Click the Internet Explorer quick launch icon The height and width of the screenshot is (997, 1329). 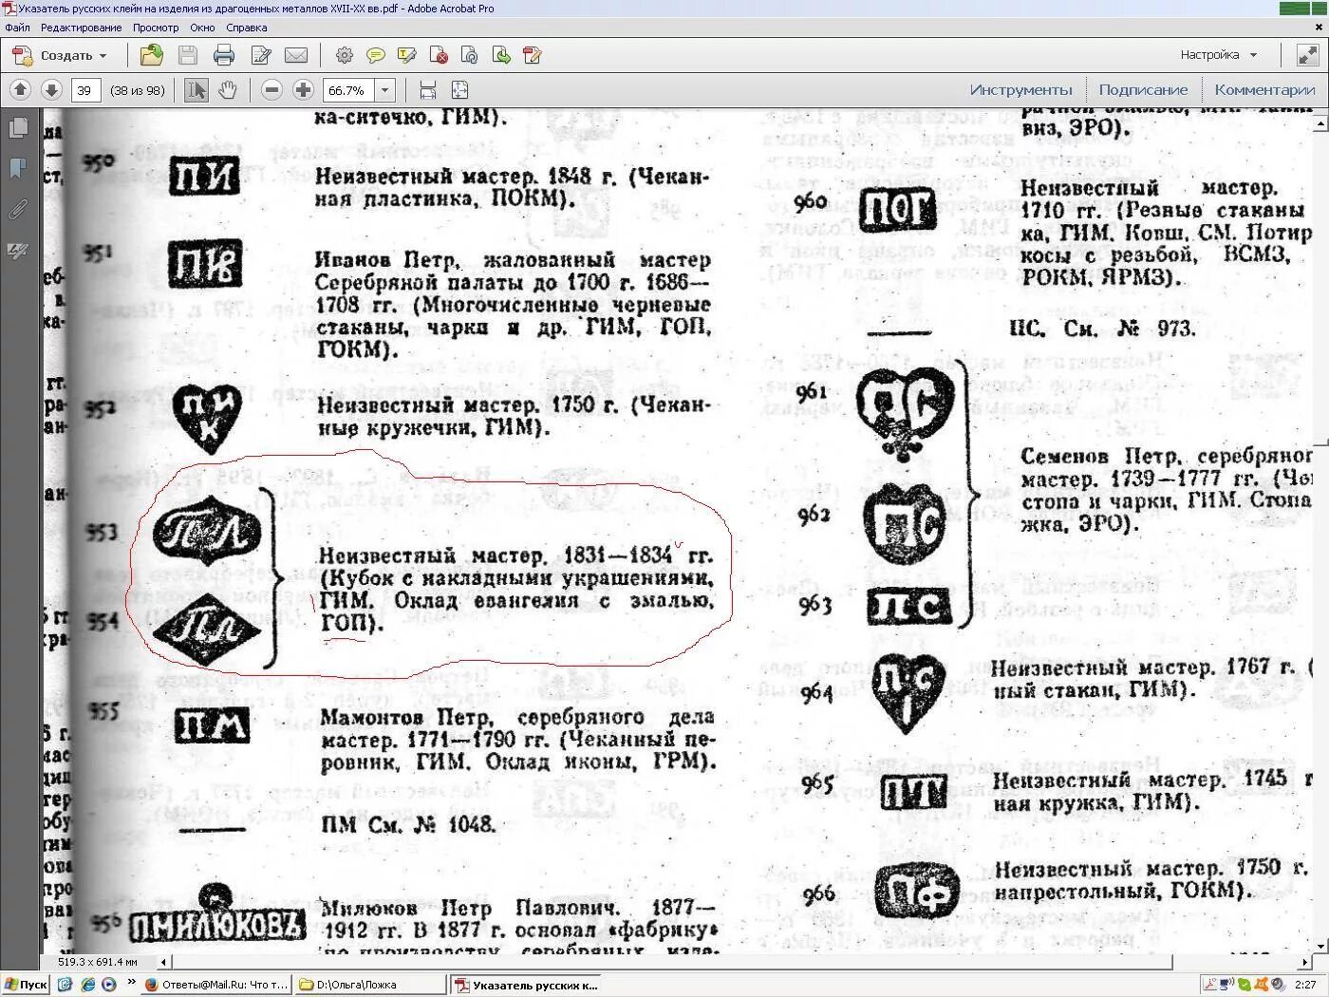[x=87, y=985]
